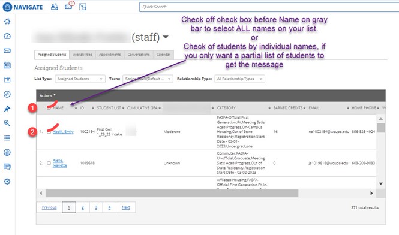Expand the staff role dropdown arrow
Screen dimensions: 399x235
(166, 37)
